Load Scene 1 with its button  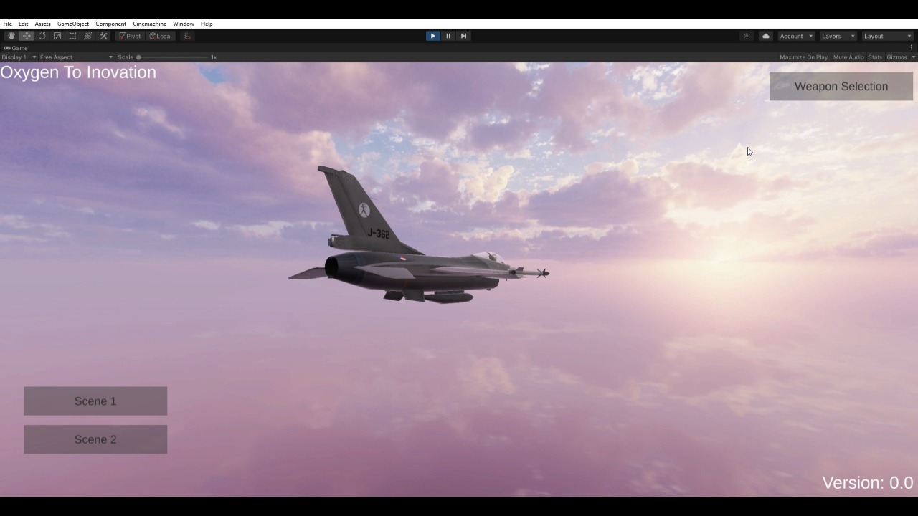click(95, 401)
